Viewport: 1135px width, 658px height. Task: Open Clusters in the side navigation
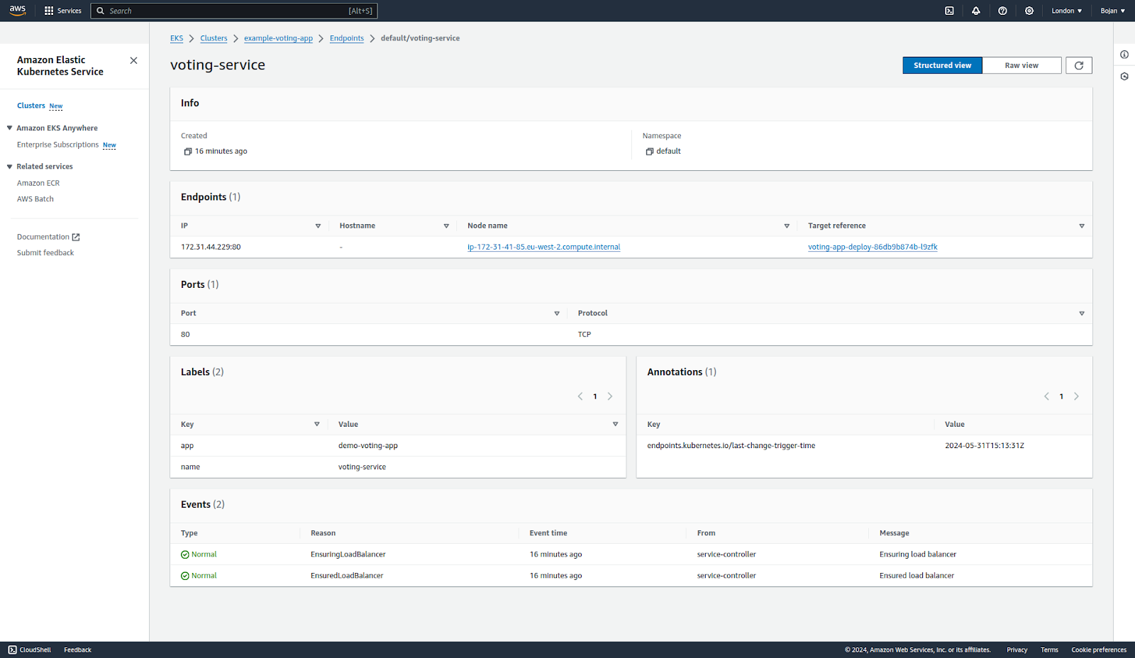[31, 106]
